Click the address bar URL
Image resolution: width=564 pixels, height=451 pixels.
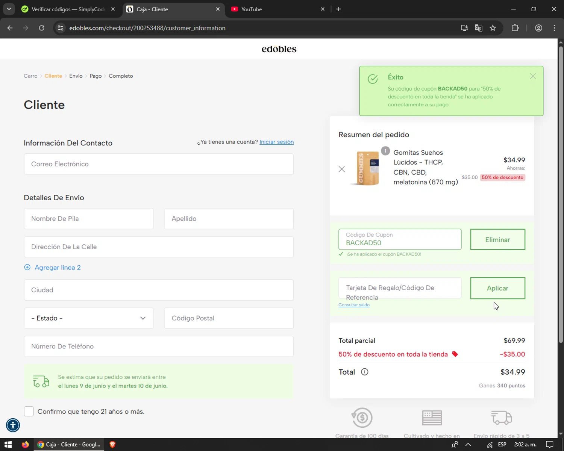[x=147, y=28]
